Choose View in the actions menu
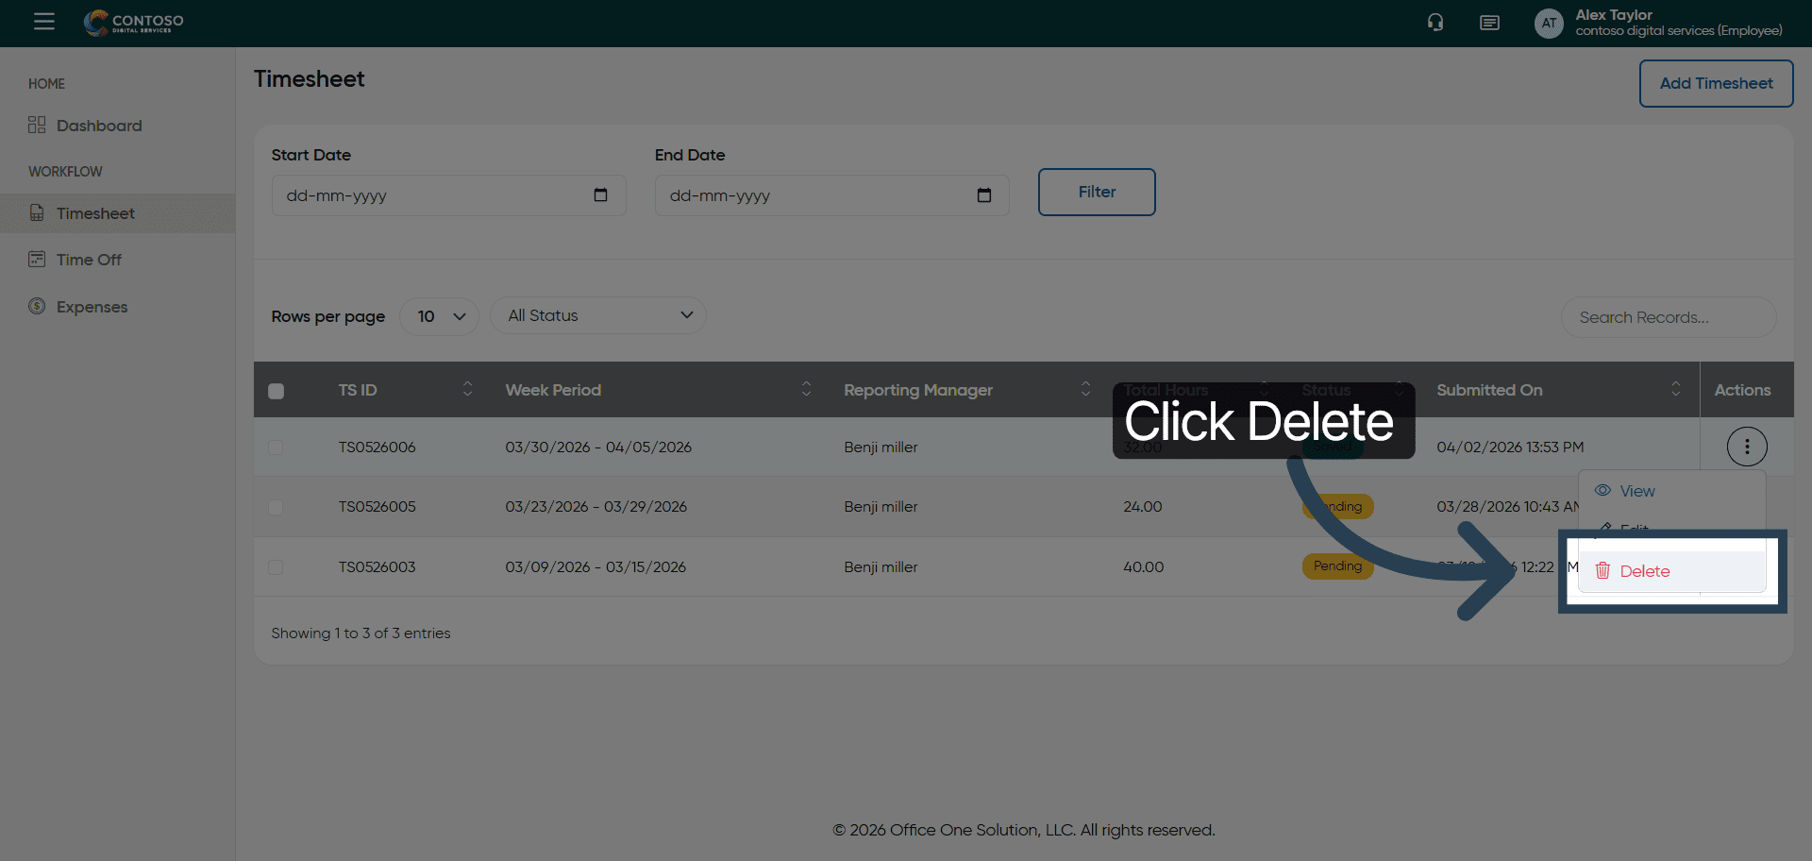 point(1636,491)
